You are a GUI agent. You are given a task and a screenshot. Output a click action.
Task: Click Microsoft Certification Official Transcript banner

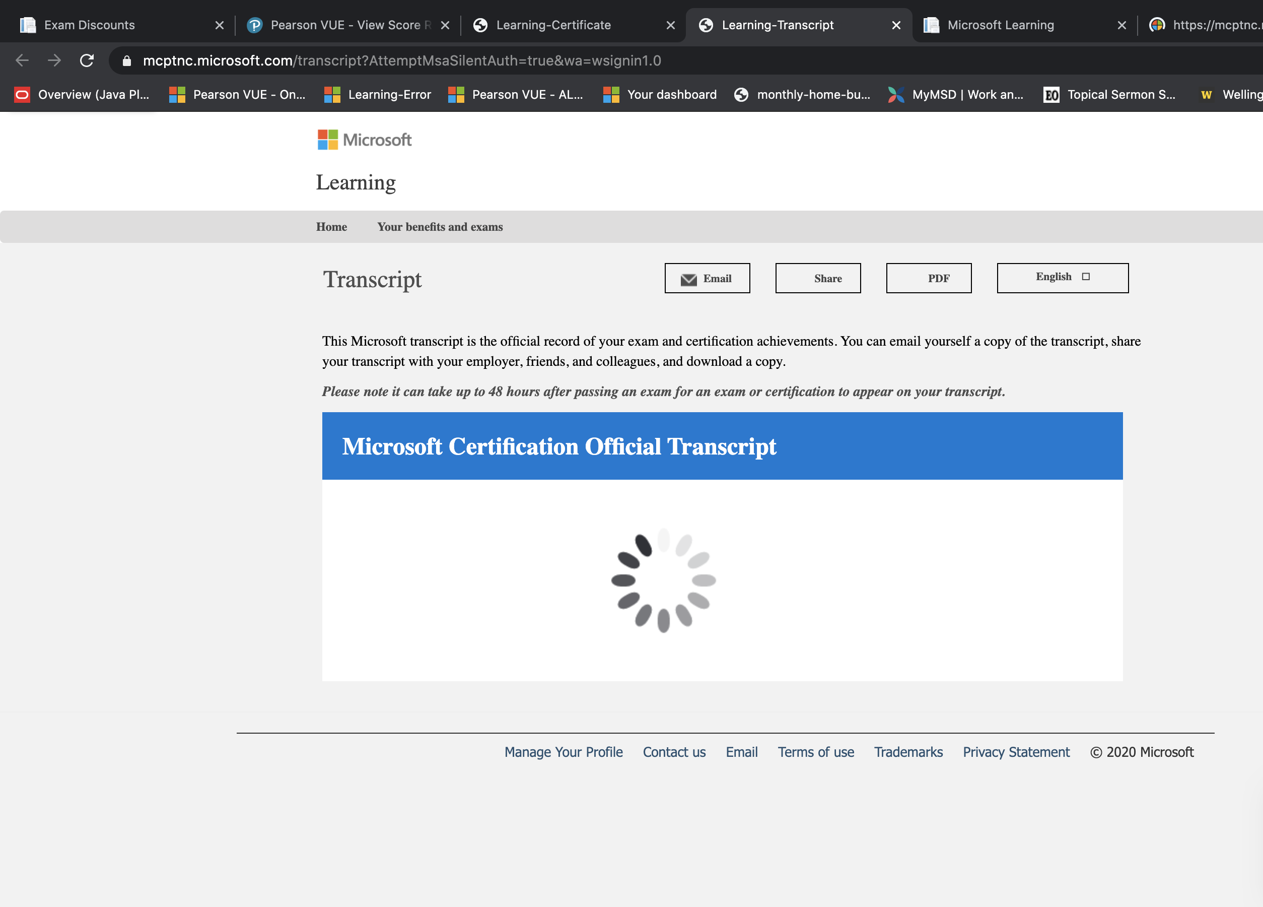click(722, 446)
